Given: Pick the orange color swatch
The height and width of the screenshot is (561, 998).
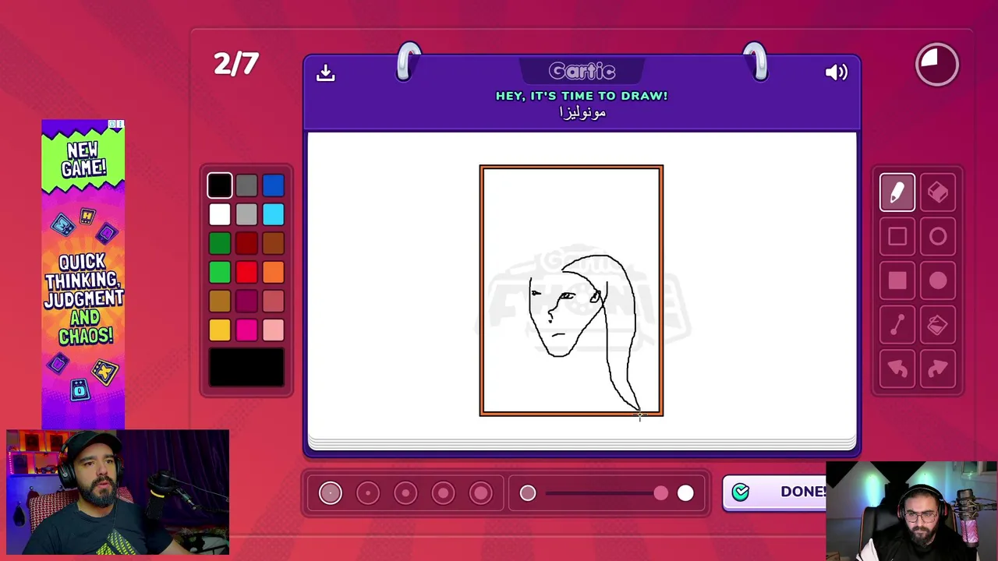Looking at the screenshot, I should point(273,272).
